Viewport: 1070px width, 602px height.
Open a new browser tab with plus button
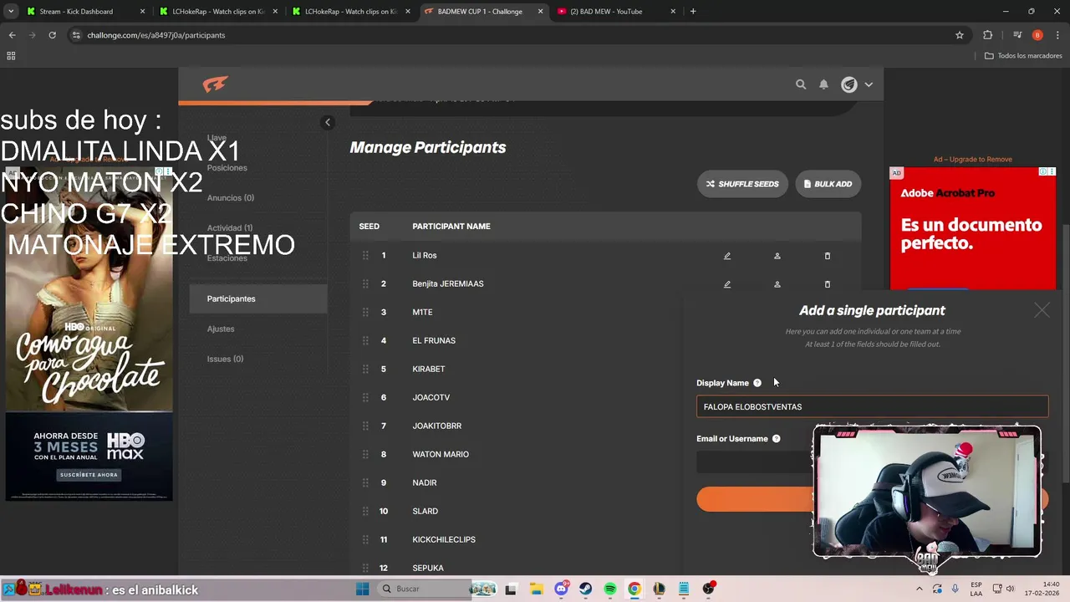coord(693,12)
